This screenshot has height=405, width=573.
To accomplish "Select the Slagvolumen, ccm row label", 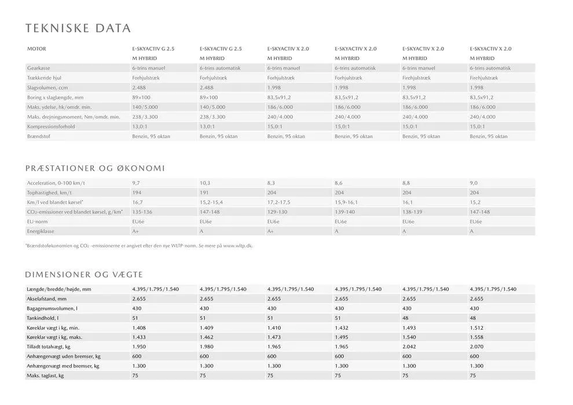I will pos(47,87).
